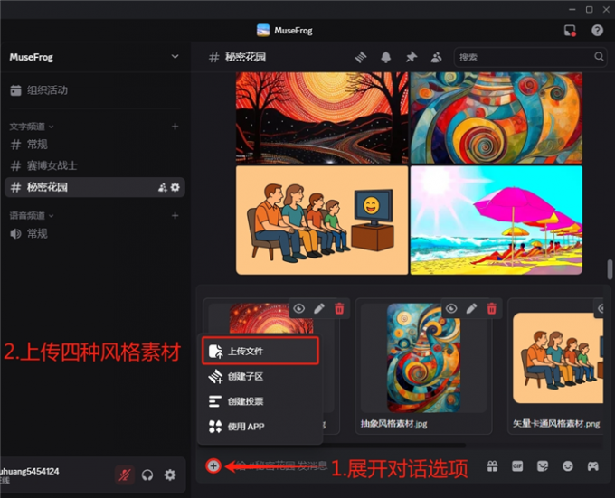This screenshot has height=498, width=615.
Task: Open inbox icon in title bar
Action: (570, 30)
